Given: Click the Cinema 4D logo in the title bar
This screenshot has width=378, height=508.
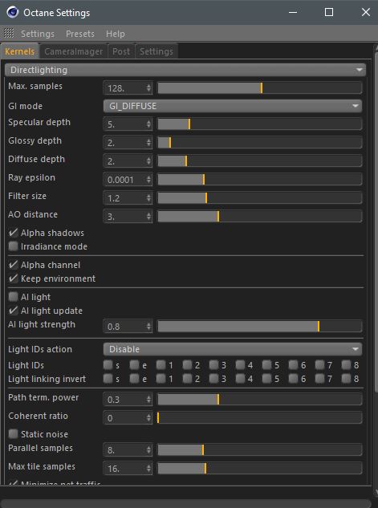Looking at the screenshot, I should [x=13, y=12].
